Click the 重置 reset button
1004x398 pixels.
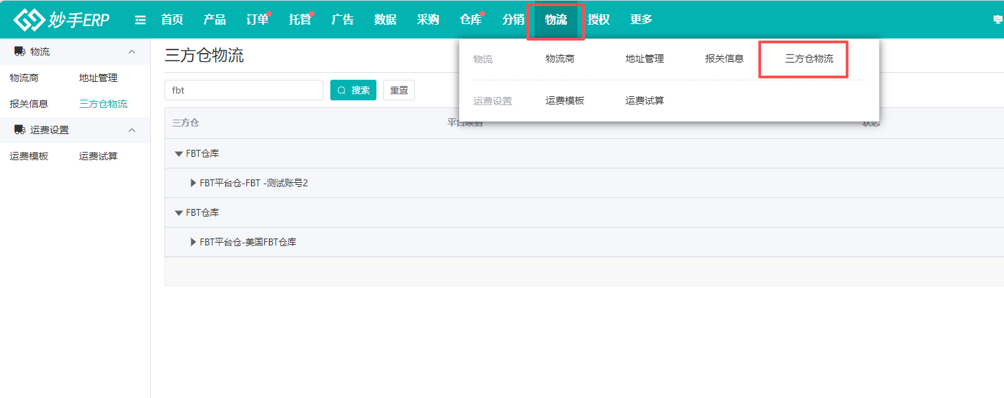pos(399,90)
